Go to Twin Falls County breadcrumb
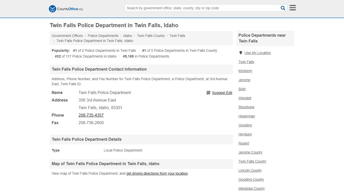The width and height of the screenshot is (344, 193). coord(151,36)
